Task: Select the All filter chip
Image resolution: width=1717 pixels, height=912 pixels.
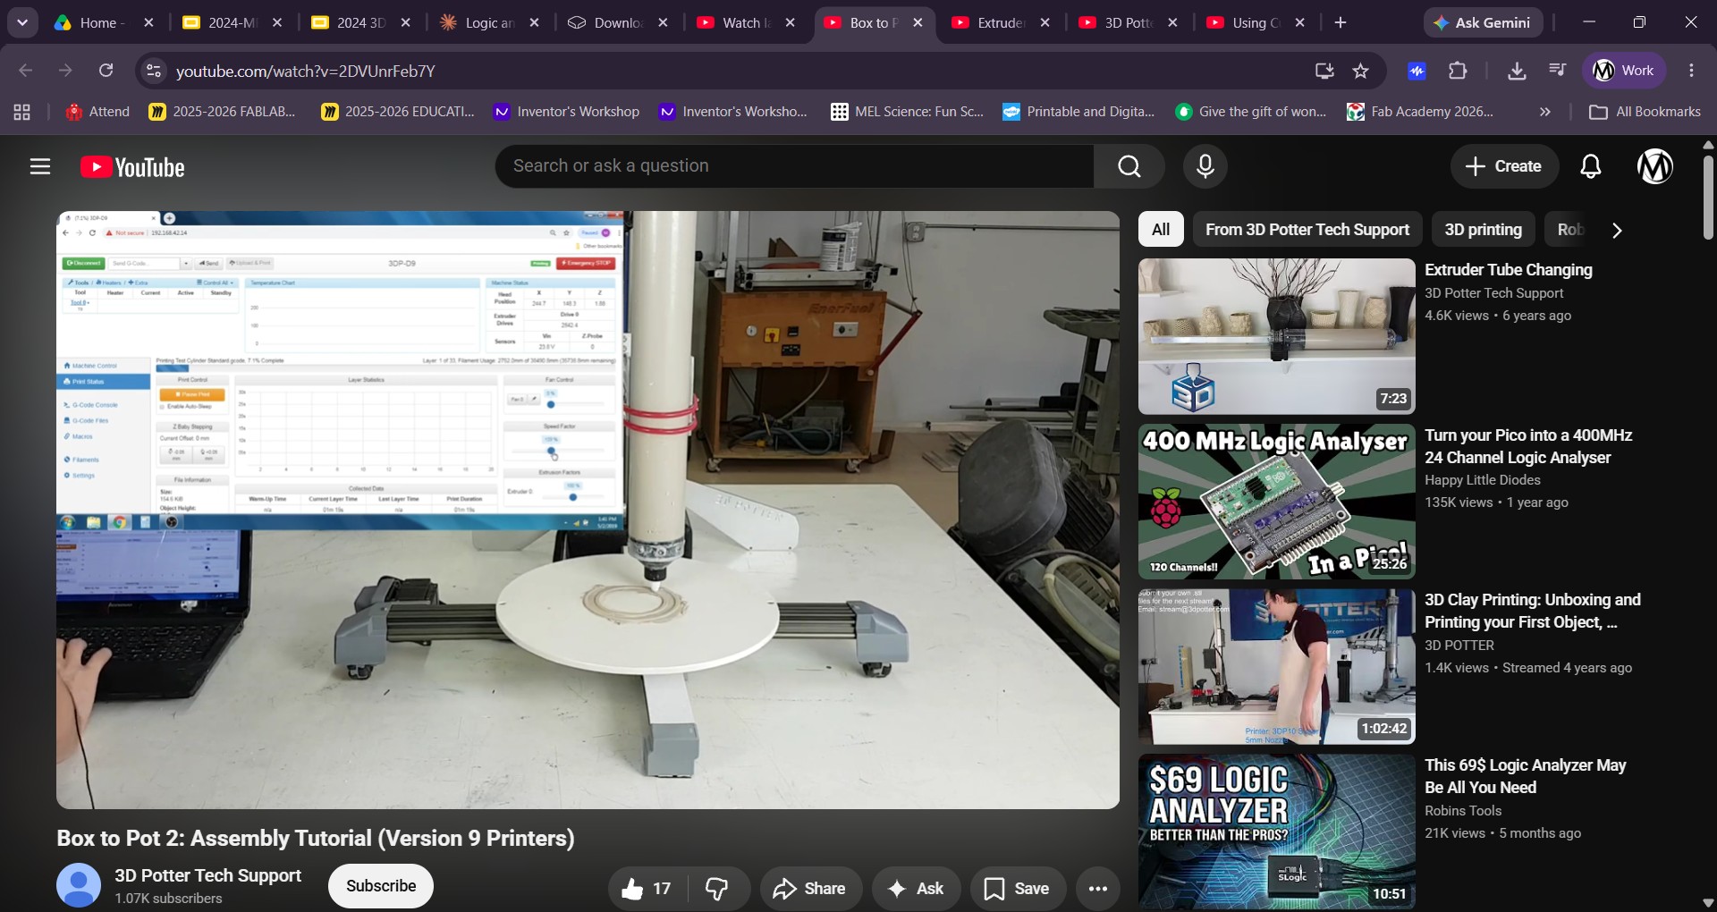Action: [x=1161, y=230]
